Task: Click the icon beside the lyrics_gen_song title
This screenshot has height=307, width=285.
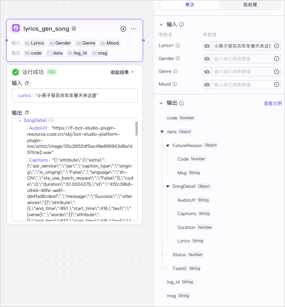Action: pyautogui.click(x=74, y=29)
